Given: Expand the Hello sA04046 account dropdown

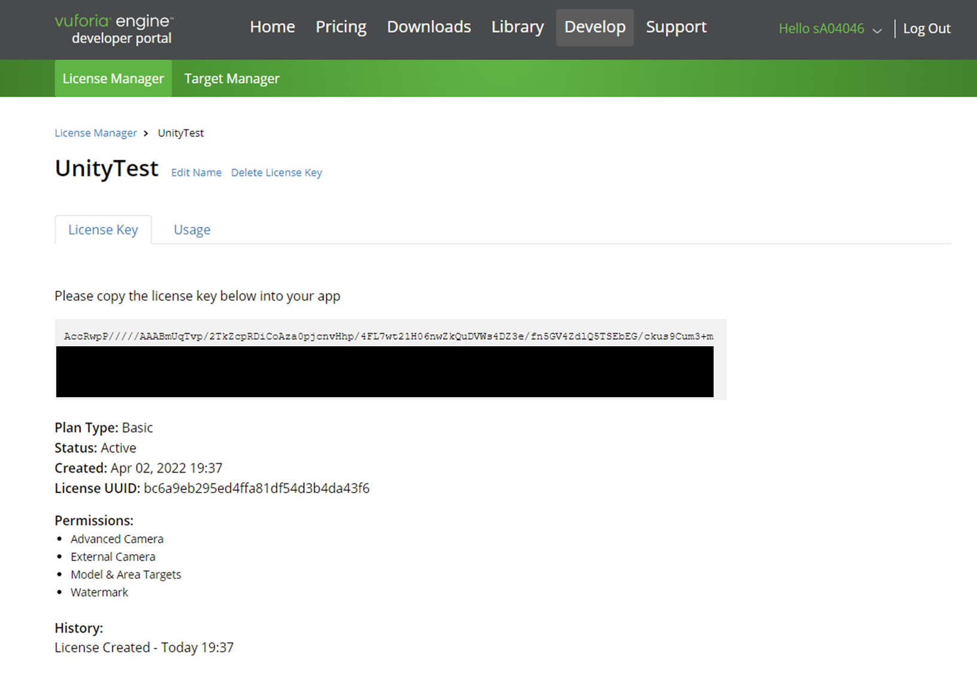Looking at the screenshot, I should [x=830, y=29].
